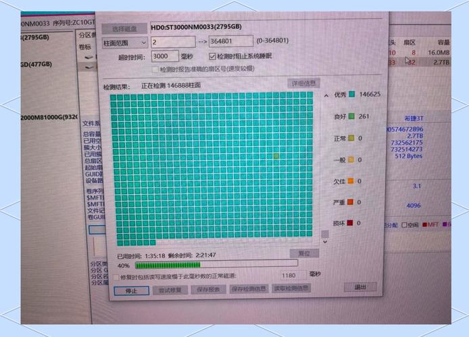Click the green 良好 (Good) legend square
Viewport: 469px width, 337px height.
[x=351, y=117]
